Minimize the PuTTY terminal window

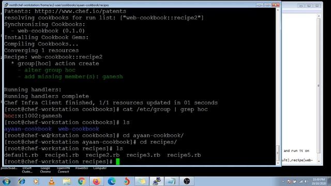pos(260,5)
